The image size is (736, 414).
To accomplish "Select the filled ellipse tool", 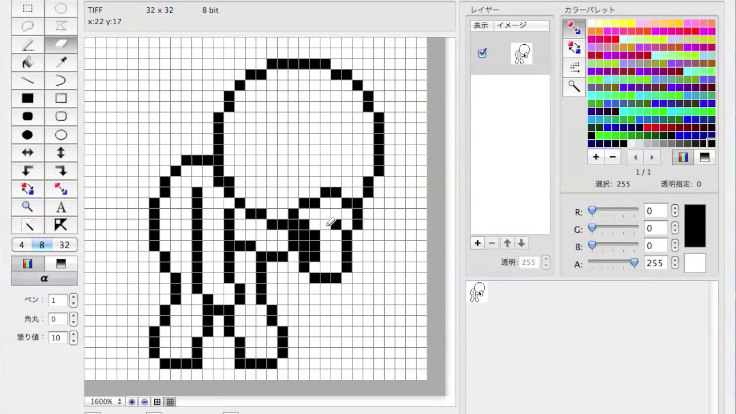I will [x=28, y=135].
